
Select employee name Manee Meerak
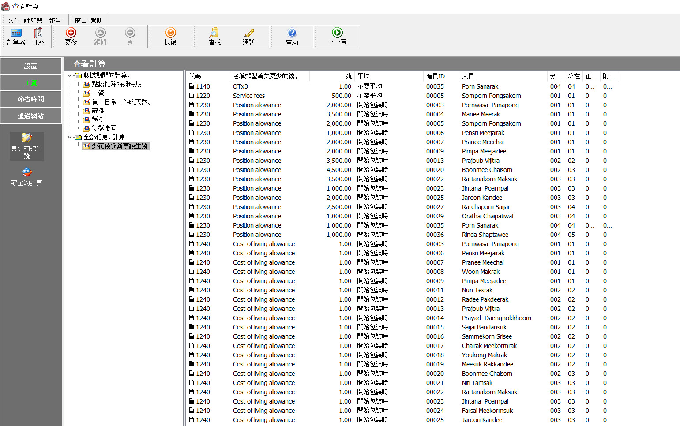point(481,114)
